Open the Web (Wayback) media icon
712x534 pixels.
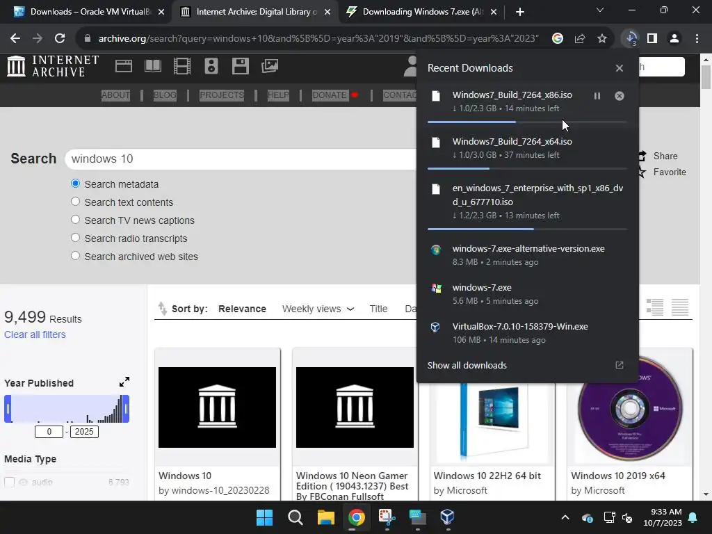[124, 66]
